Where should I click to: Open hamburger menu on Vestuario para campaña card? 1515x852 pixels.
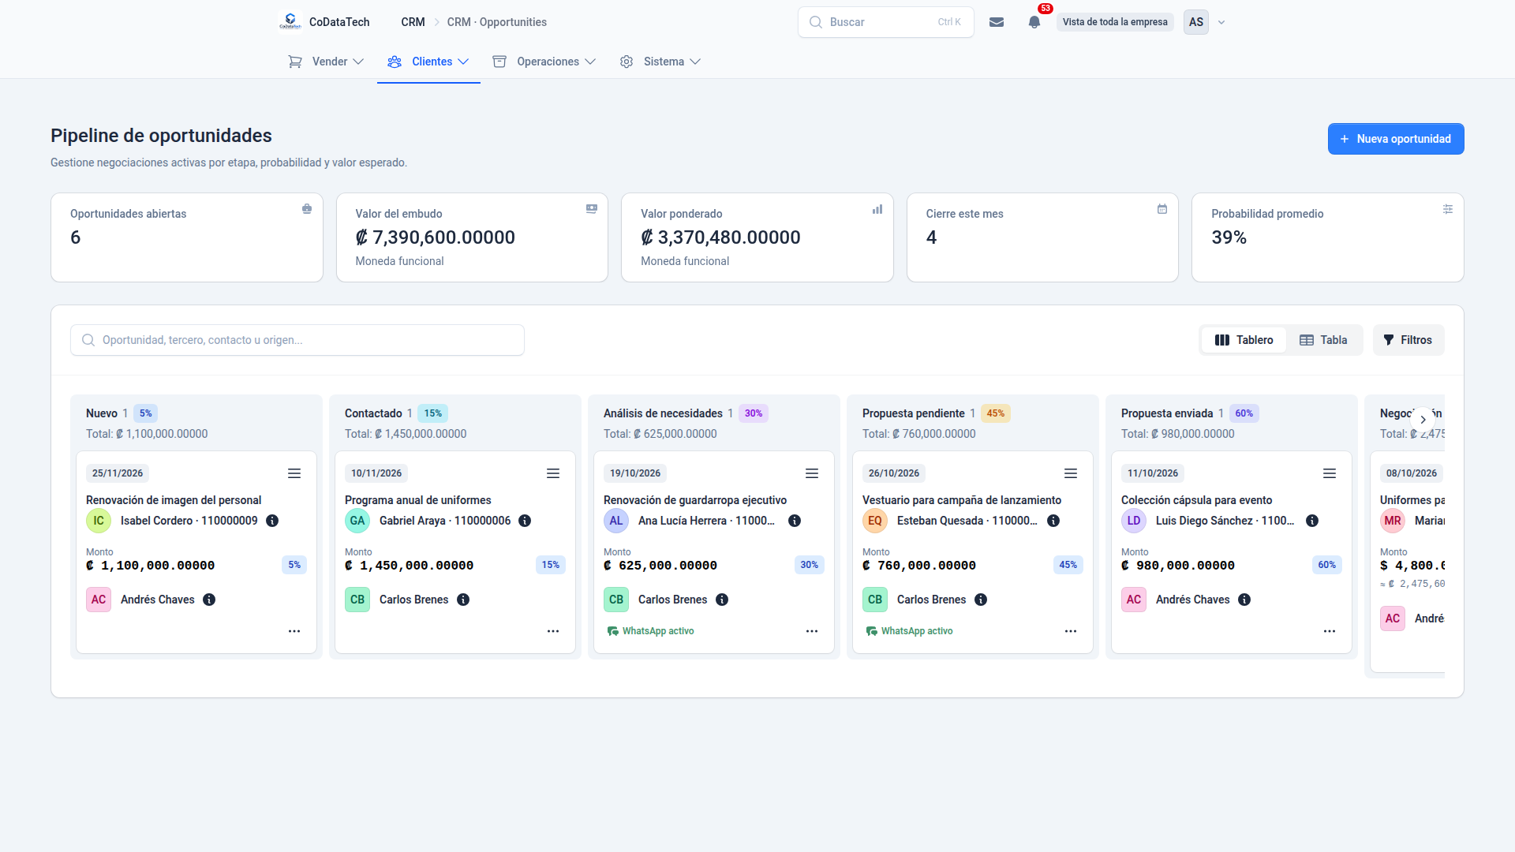coord(1071,473)
